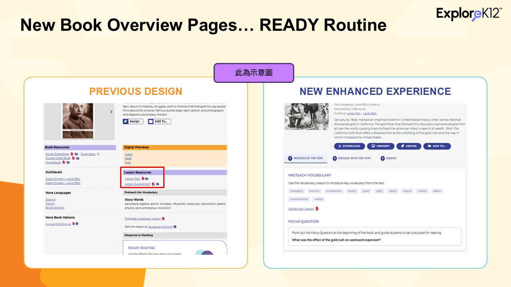511x287 pixels.
Task: Click PDF icon beside Lesson Supplement
Action: 153,184
